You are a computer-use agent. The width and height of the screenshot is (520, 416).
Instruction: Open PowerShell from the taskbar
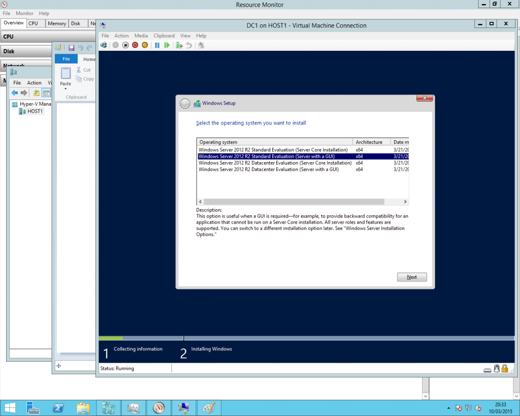[58, 408]
